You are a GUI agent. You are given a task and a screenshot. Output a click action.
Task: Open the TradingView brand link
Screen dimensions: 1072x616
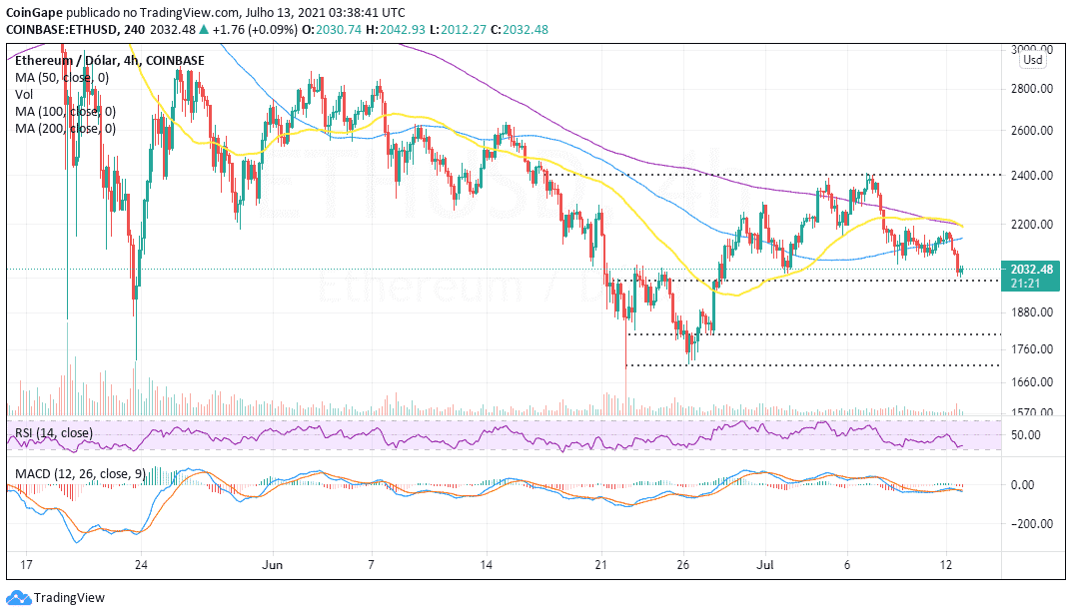coord(69,598)
